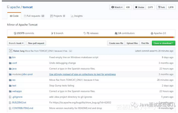178x113 pixels.
Task: Switch to the Pull requests tab
Action: (34, 16)
